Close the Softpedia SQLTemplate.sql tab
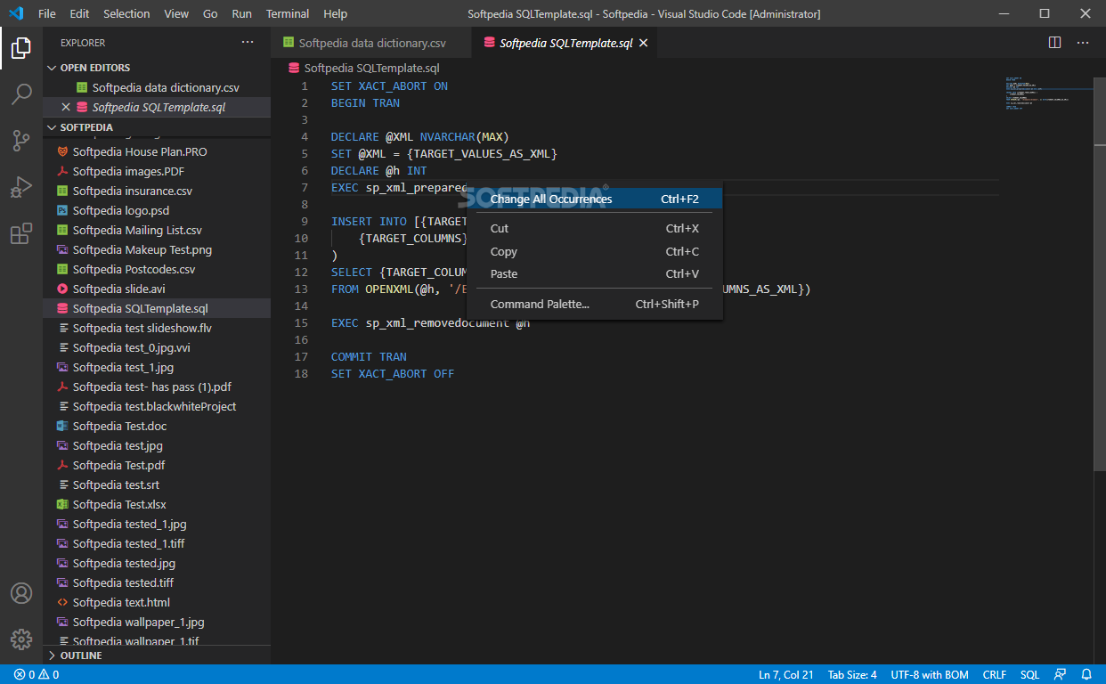Screen dimensions: 1106x684 pos(643,43)
